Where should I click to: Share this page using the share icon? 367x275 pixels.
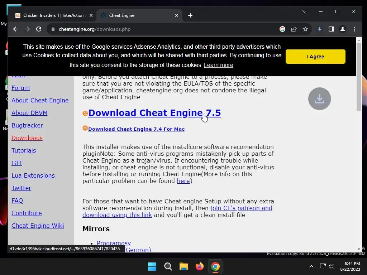(x=294, y=29)
